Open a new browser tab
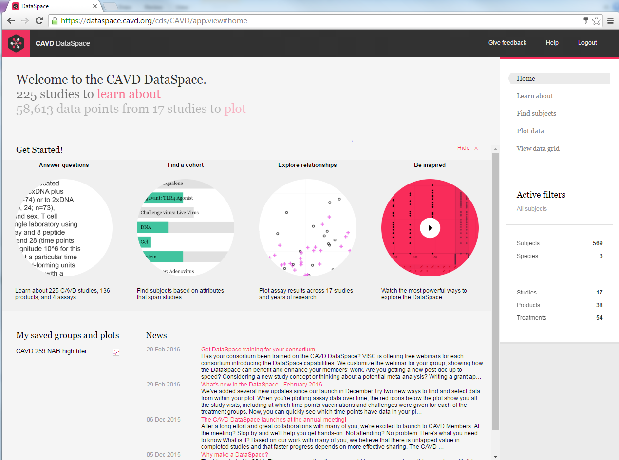This screenshot has height=460, width=619. point(111,6)
